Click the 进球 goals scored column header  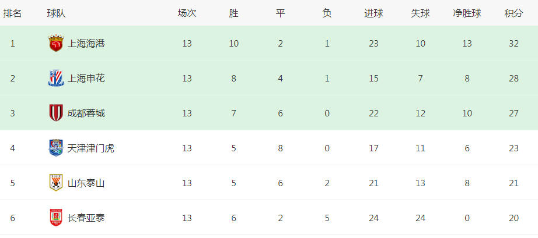point(373,13)
